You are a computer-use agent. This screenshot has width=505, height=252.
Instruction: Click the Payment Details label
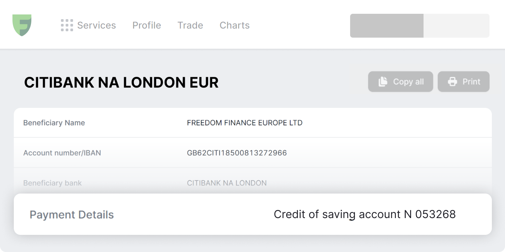click(x=72, y=214)
